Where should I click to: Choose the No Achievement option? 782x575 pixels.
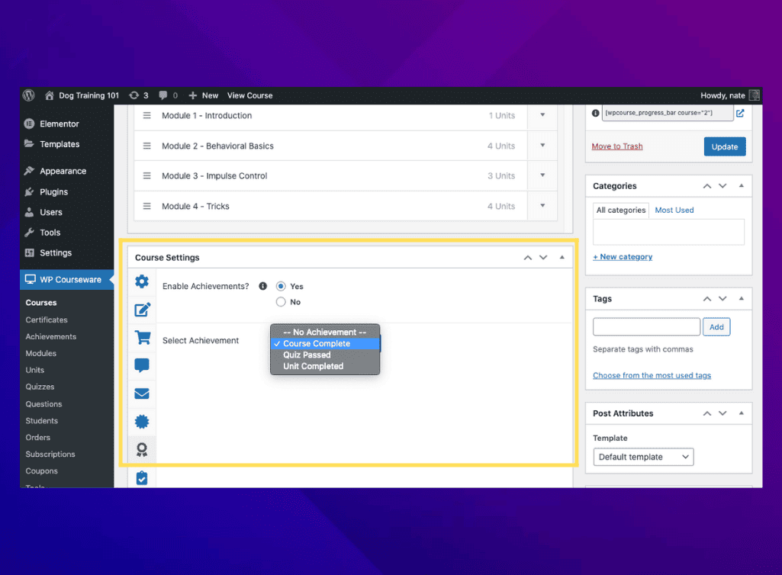[x=325, y=332]
